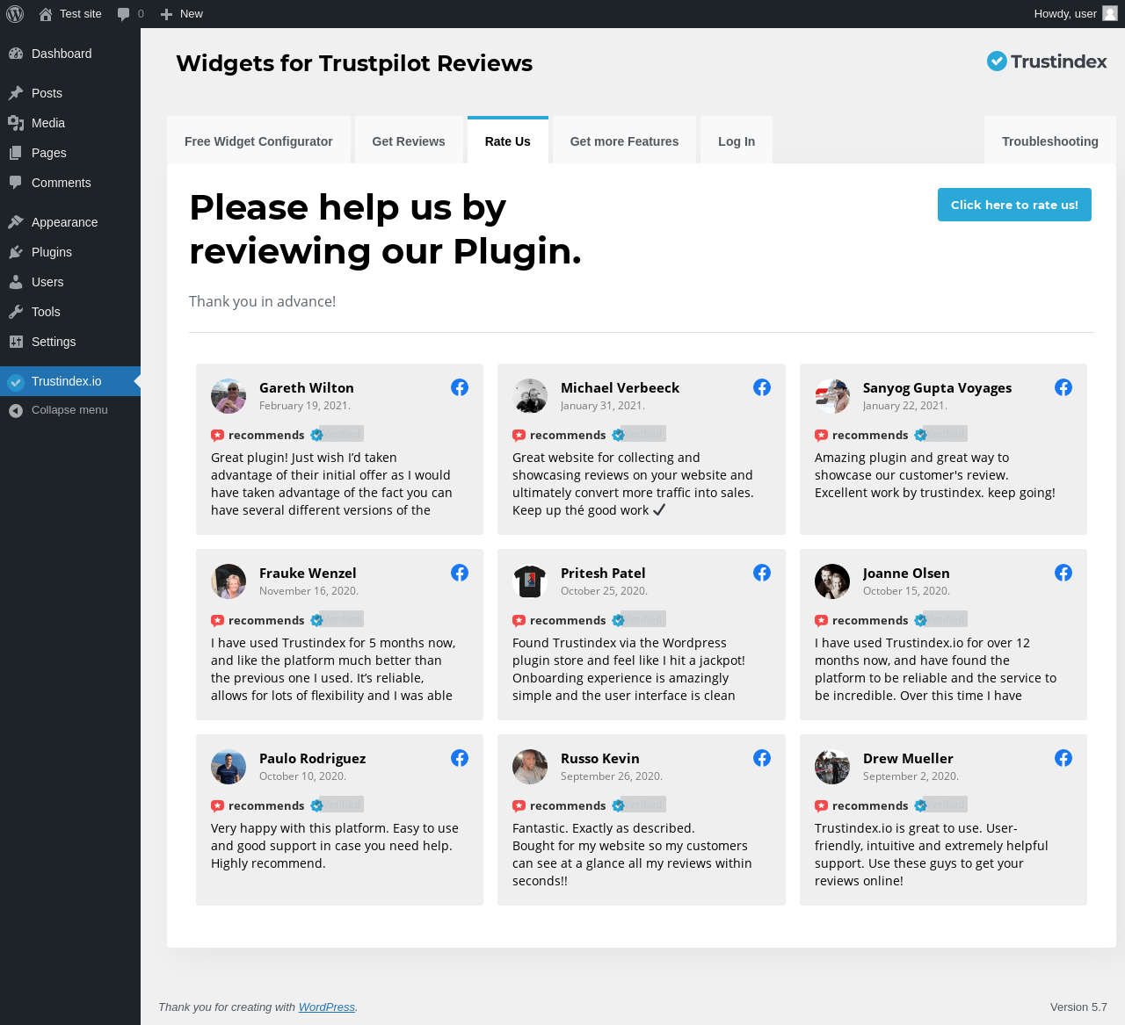Image resolution: width=1125 pixels, height=1025 pixels.
Task: Click the WordPress logo icon
Action: (15, 14)
